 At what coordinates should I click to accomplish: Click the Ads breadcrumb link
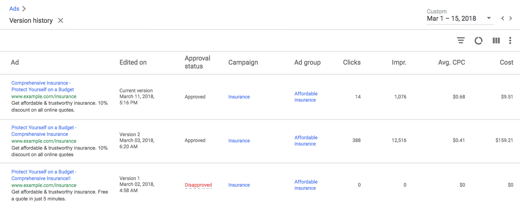coord(14,9)
